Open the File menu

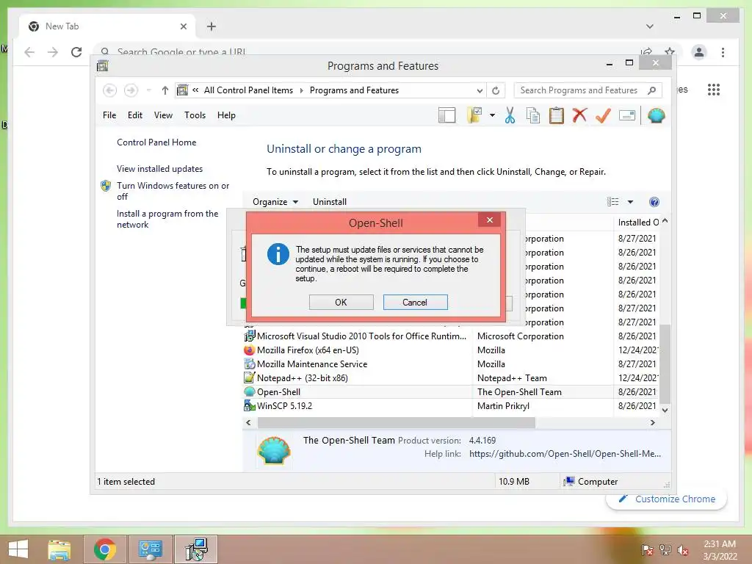pyautogui.click(x=109, y=115)
